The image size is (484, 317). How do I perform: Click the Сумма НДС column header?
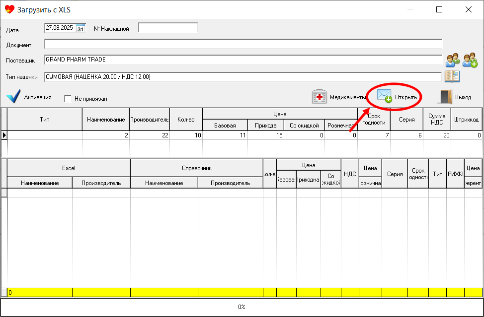click(x=437, y=119)
